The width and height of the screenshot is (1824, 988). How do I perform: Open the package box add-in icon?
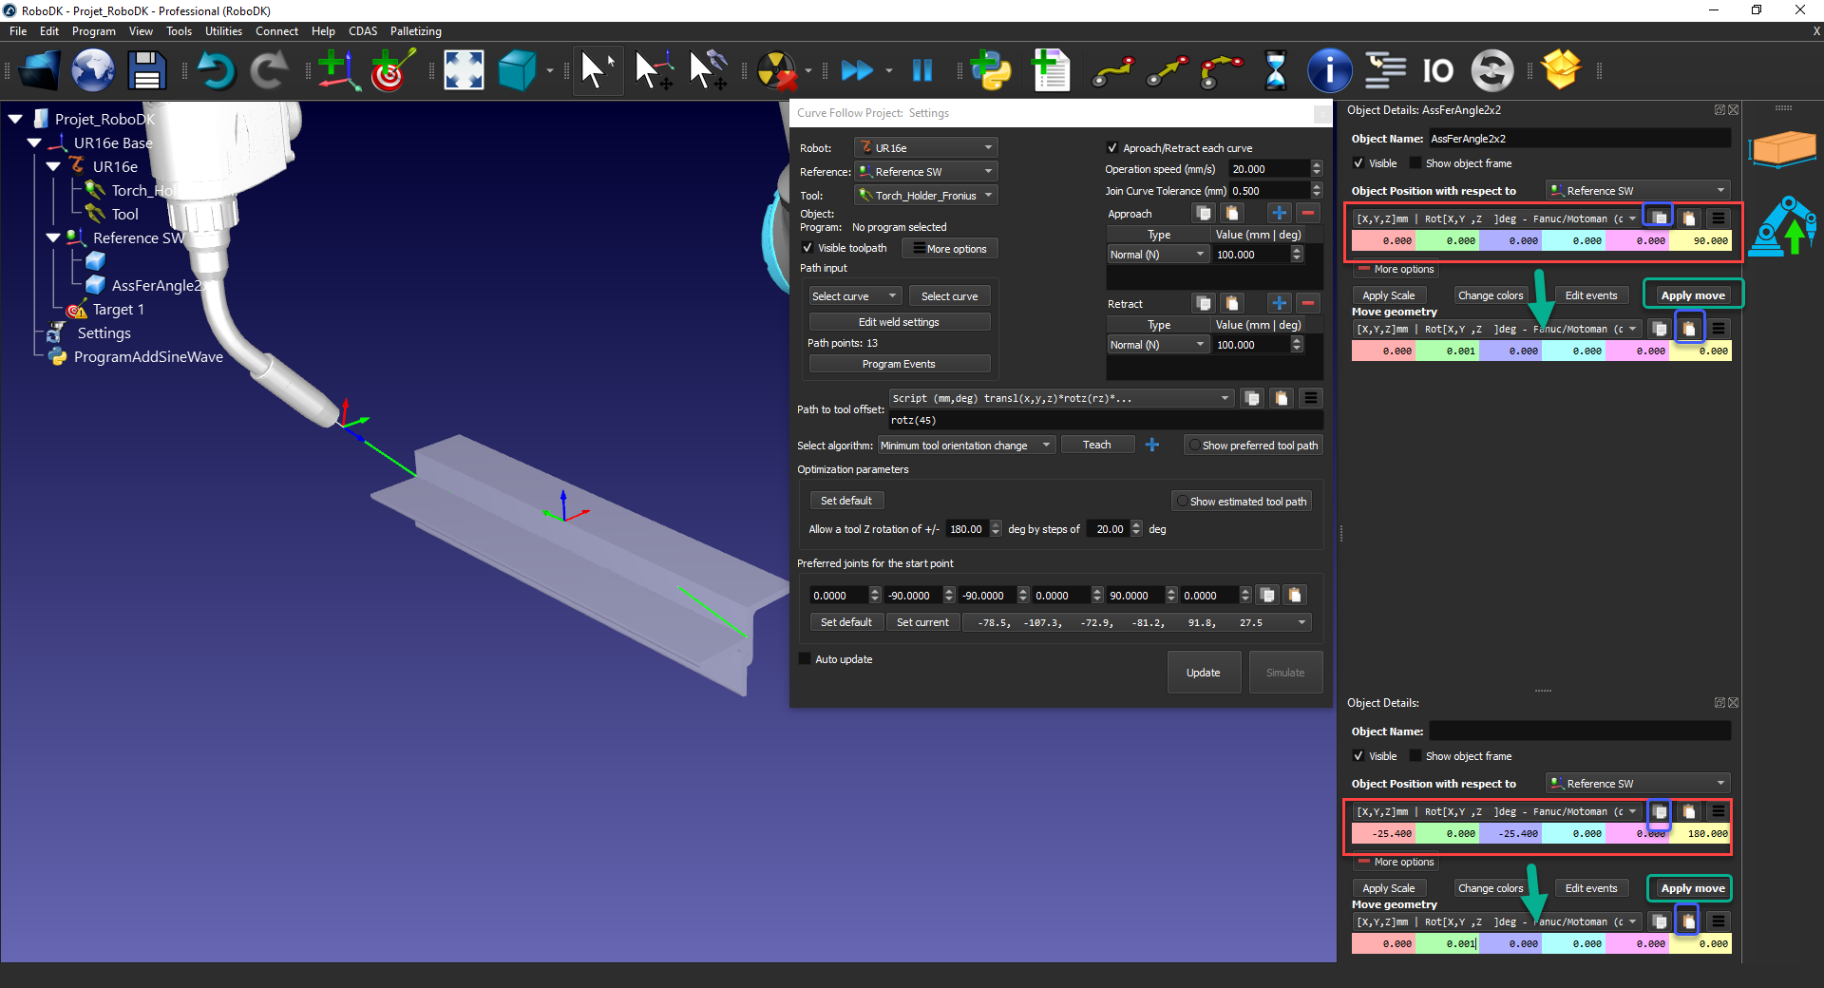[1561, 70]
